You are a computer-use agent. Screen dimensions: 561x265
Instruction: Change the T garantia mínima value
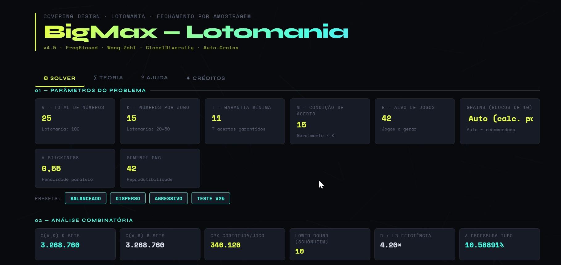pyautogui.click(x=245, y=118)
